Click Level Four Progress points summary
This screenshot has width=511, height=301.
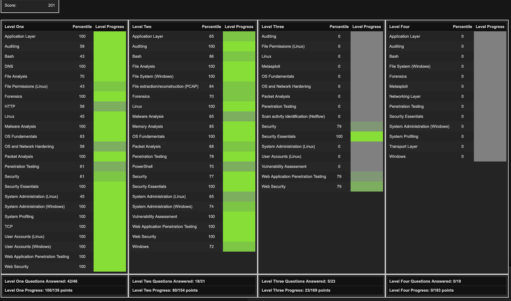click(x=421, y=290)
